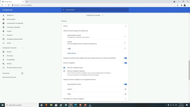
Task: Open the Buscador settings section
Action: (x=9, y=35)
